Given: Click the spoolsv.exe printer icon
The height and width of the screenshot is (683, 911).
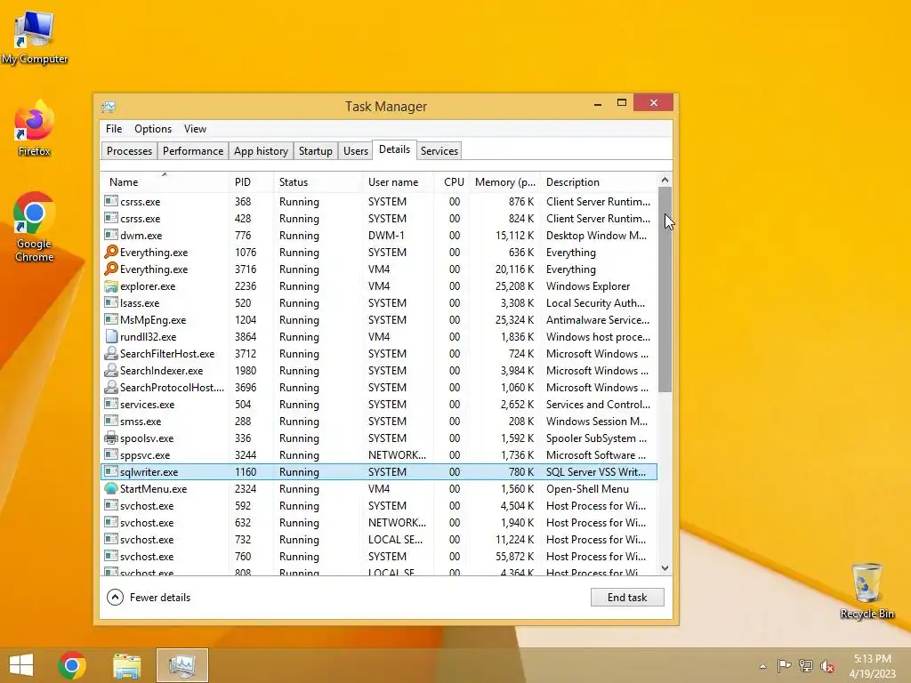Looking at the screenshot, I should click(x=111, y=438).
